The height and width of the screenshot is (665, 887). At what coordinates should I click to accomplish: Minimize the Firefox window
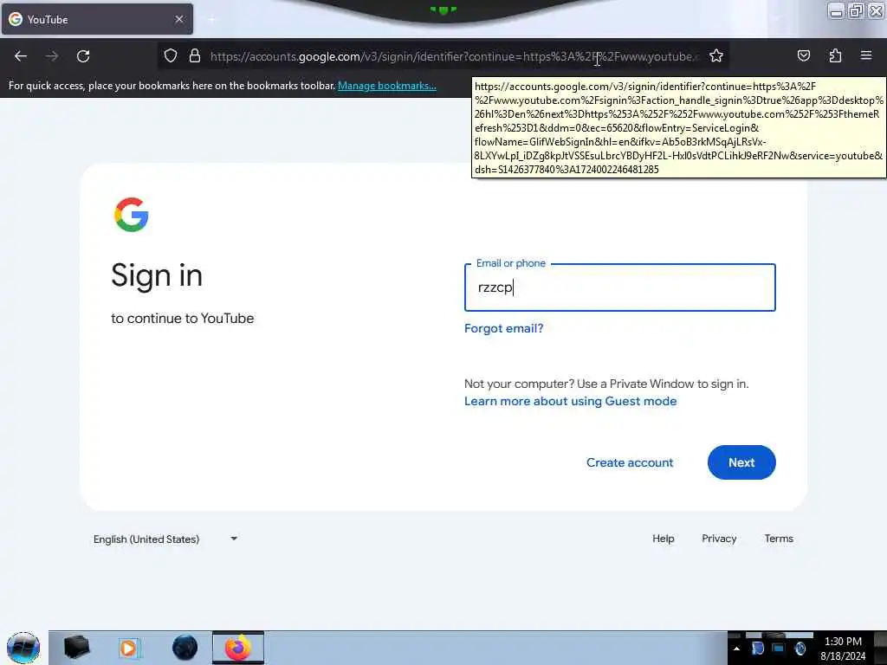click(836, 10)
